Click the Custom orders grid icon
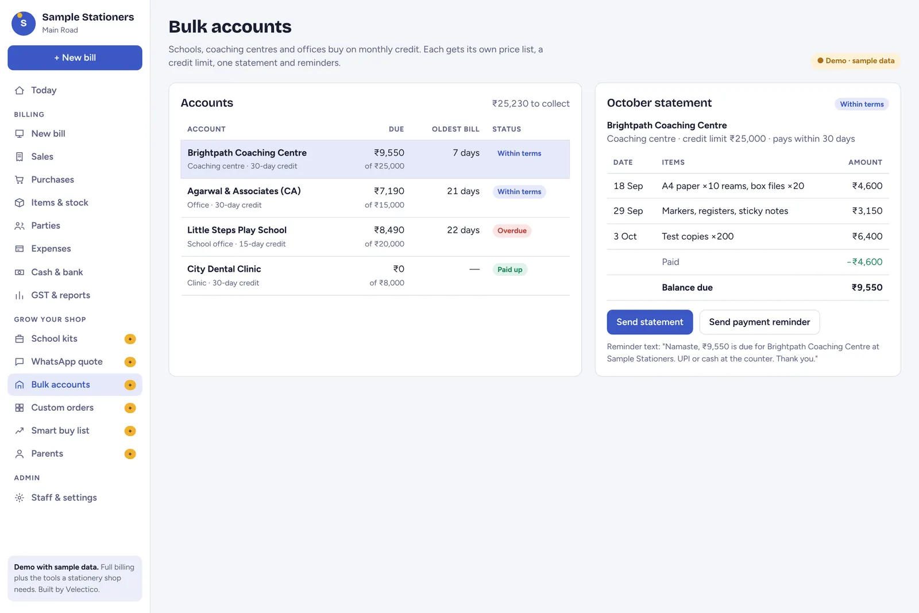Viewport: 919px width, 613px height. point(20,407)
